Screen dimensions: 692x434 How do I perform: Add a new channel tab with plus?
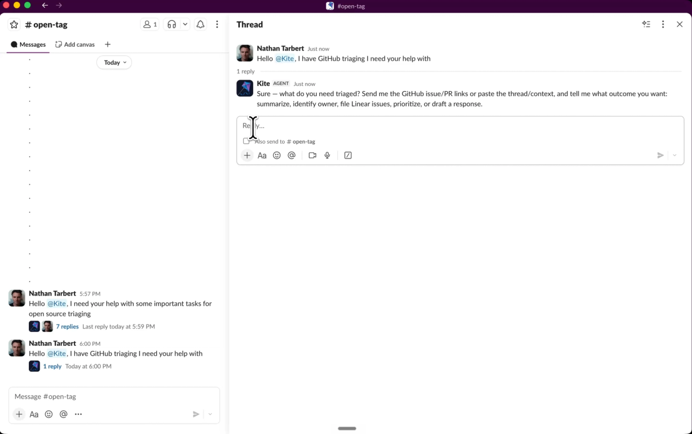[108, 44]
